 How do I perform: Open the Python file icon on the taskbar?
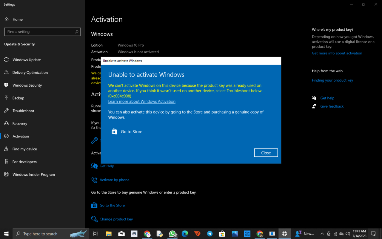160,234
